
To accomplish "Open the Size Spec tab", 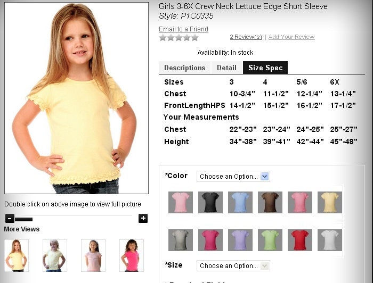I will tap(265, 68).
